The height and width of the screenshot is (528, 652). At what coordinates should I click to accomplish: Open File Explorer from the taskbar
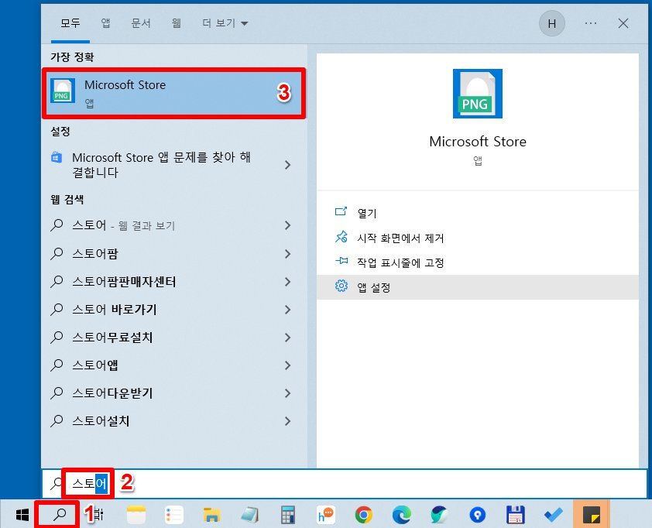point(211,515)
